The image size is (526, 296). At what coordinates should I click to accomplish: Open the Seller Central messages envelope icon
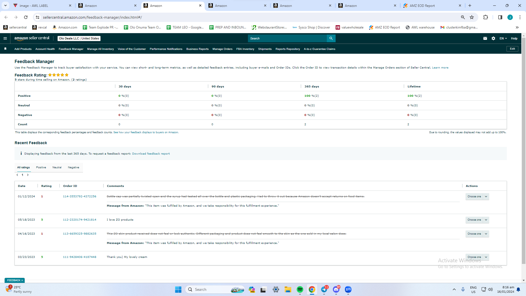coord(485,38)
